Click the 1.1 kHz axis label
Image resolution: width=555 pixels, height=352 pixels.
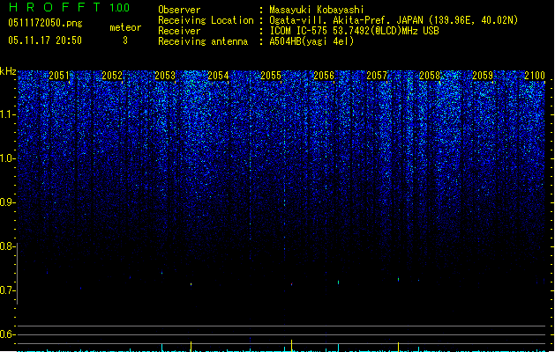pos(8,114)
